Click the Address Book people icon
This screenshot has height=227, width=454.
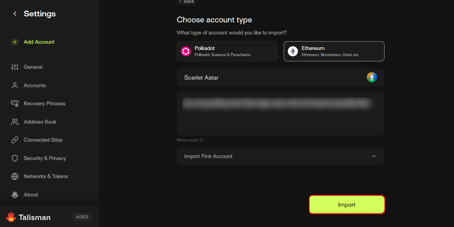(x=15, y=122)
